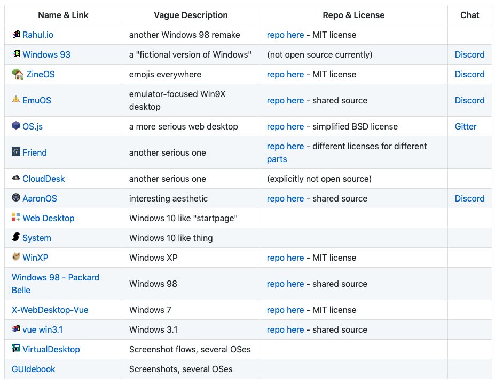Open the repo here link for Rahul.io
This screenshot has width=495, height=386.
point(285,35)
